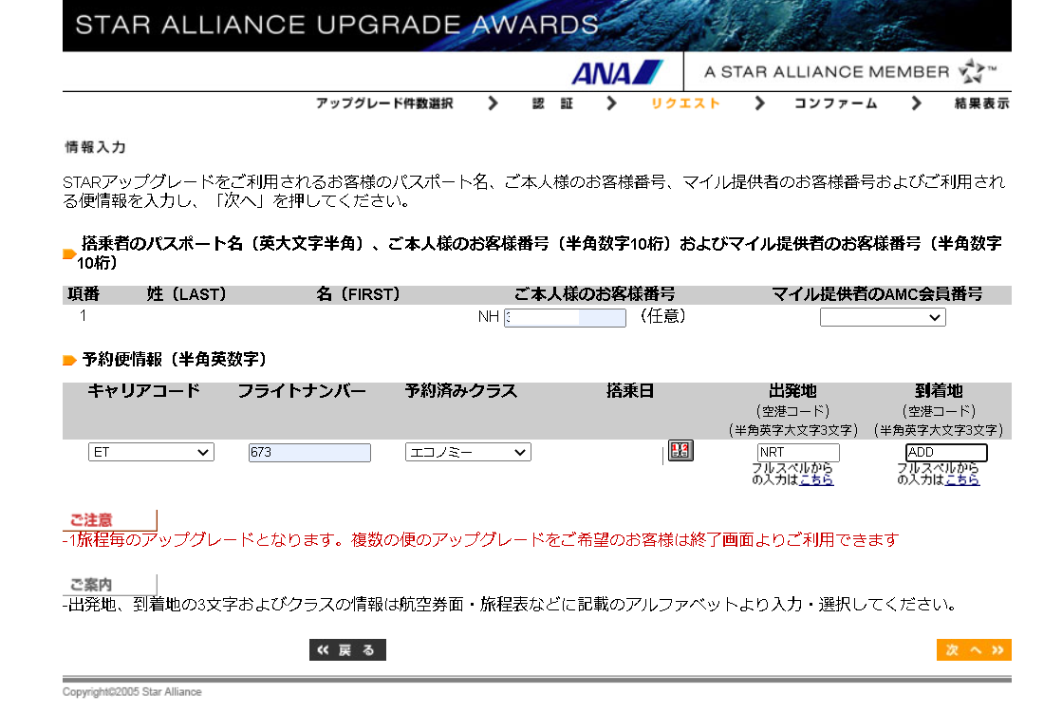Open the boarding date calendar icon
This screenshot has width=1062, height=712.
coord(680,451)
